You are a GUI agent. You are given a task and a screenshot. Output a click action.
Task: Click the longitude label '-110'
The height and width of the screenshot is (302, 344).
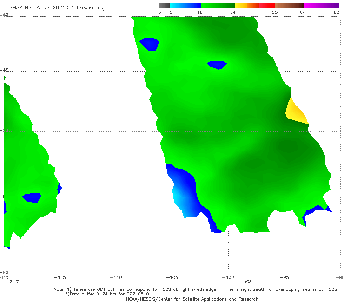click(116, 277)
